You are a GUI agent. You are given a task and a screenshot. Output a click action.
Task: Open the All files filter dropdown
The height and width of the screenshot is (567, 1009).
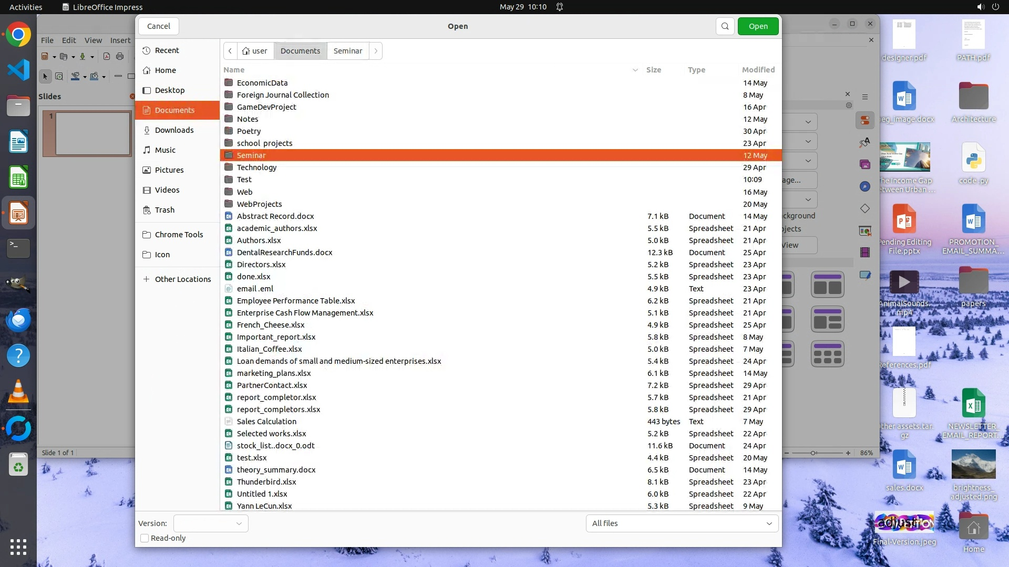(x=682, y=523)
